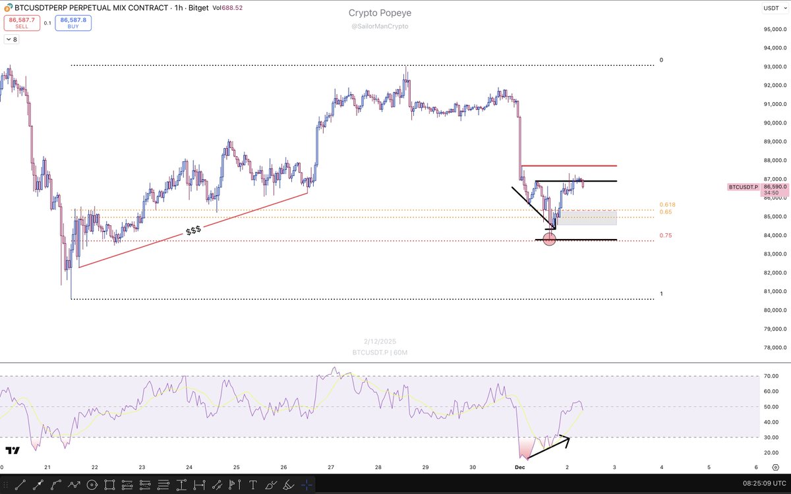Screen dimensions: 791x494
Task: Select the Trend Line drawing tool
Action: click(x=20, y=485)
